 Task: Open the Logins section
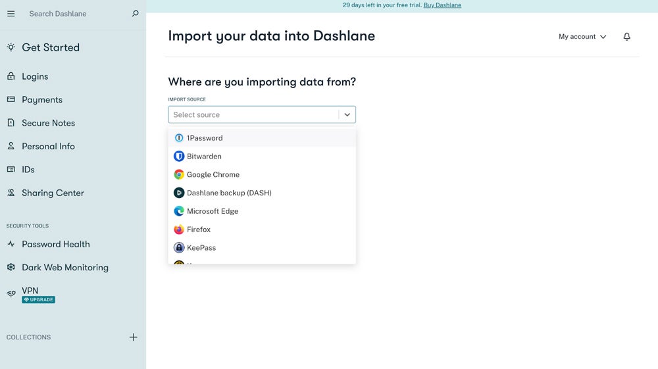pyautogui.click(x=35, y=76)
